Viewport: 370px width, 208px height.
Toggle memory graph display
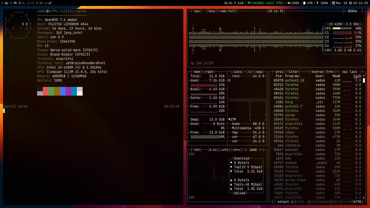click(x=209, y=72)
